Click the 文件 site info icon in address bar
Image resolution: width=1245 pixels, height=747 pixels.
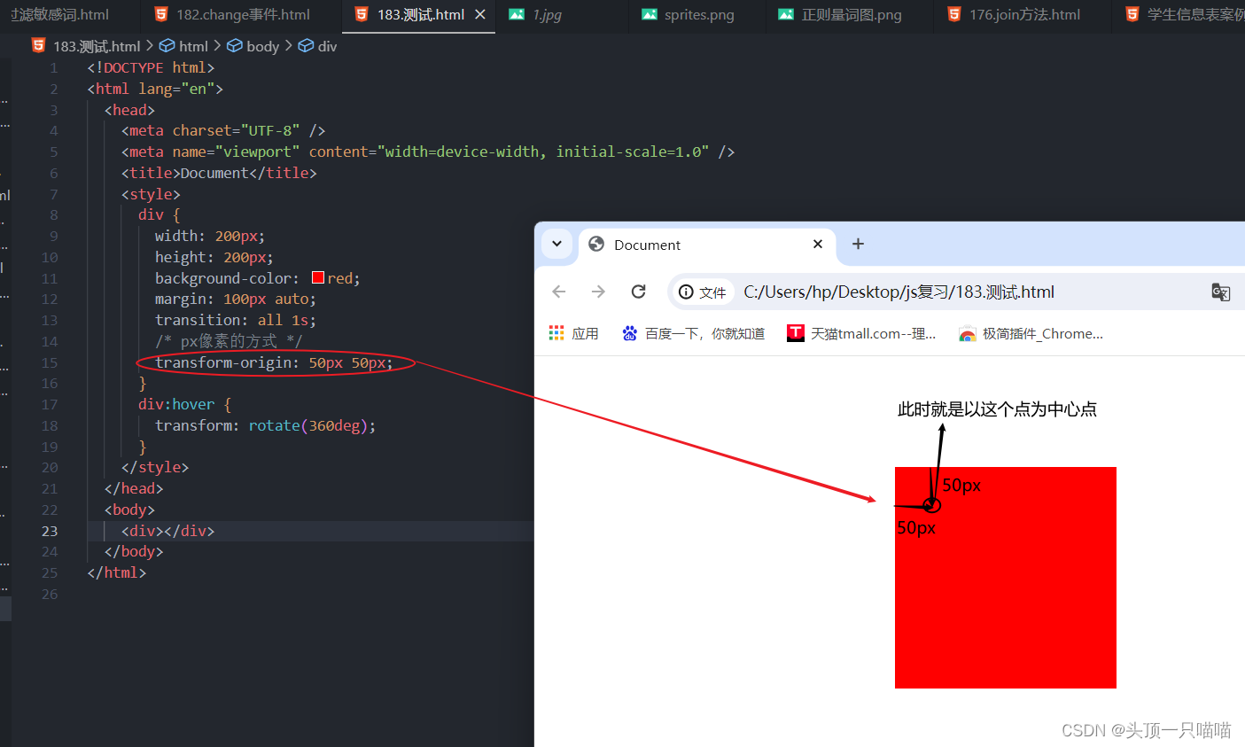click(685, 292)
